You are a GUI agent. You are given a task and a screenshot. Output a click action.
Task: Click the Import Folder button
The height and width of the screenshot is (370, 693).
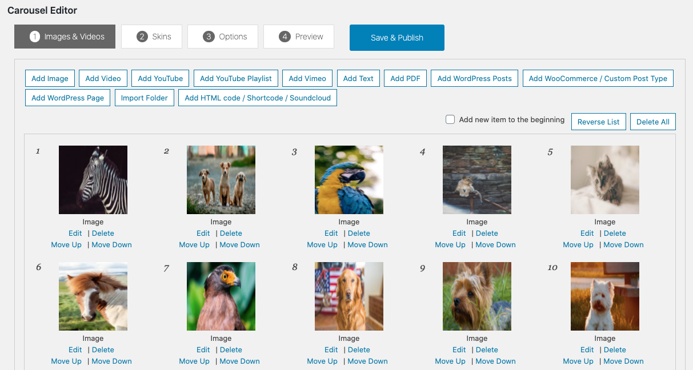(145, 98)
